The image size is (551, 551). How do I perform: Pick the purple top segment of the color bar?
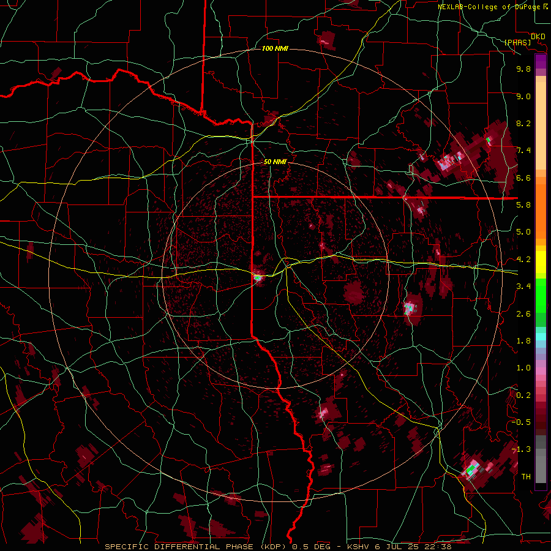coord(541,62)
